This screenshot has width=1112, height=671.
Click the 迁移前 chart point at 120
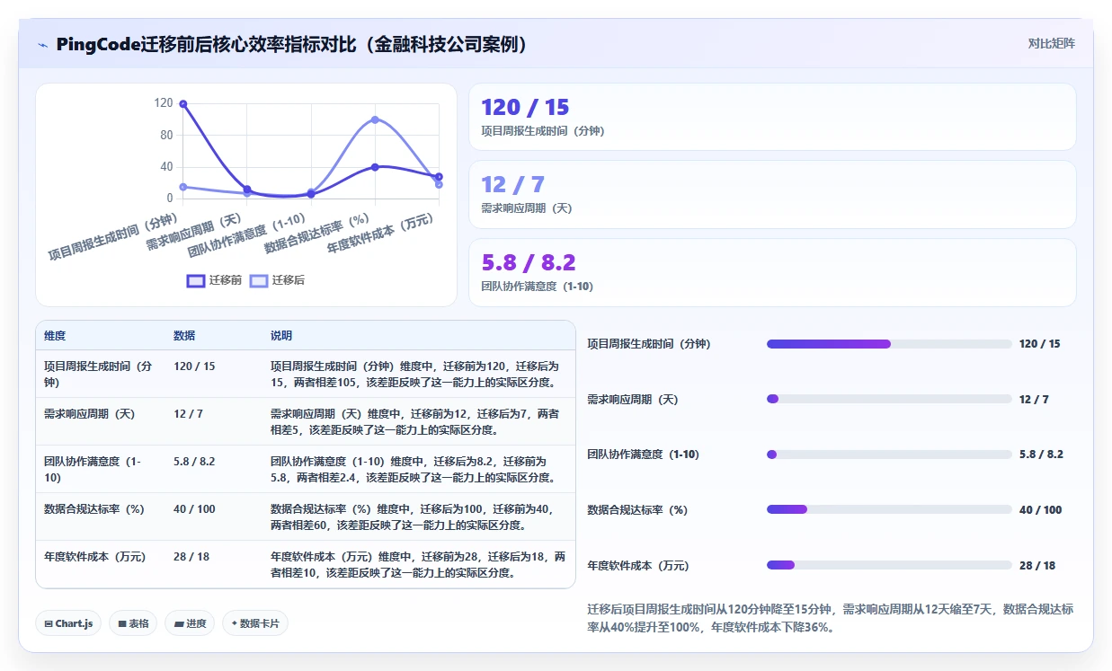coord(182,104)
